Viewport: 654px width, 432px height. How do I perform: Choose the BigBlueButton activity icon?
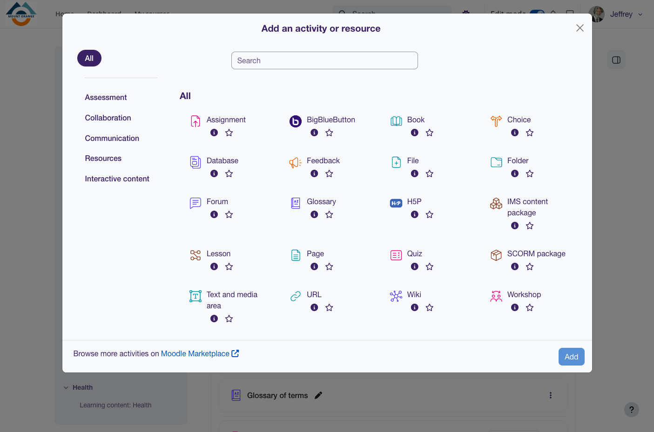(296, 121)
